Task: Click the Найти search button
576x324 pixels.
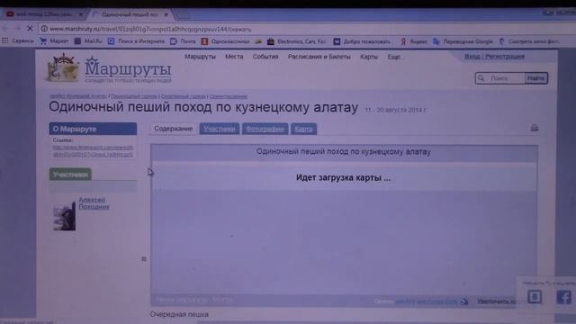Action: [536, 78]
